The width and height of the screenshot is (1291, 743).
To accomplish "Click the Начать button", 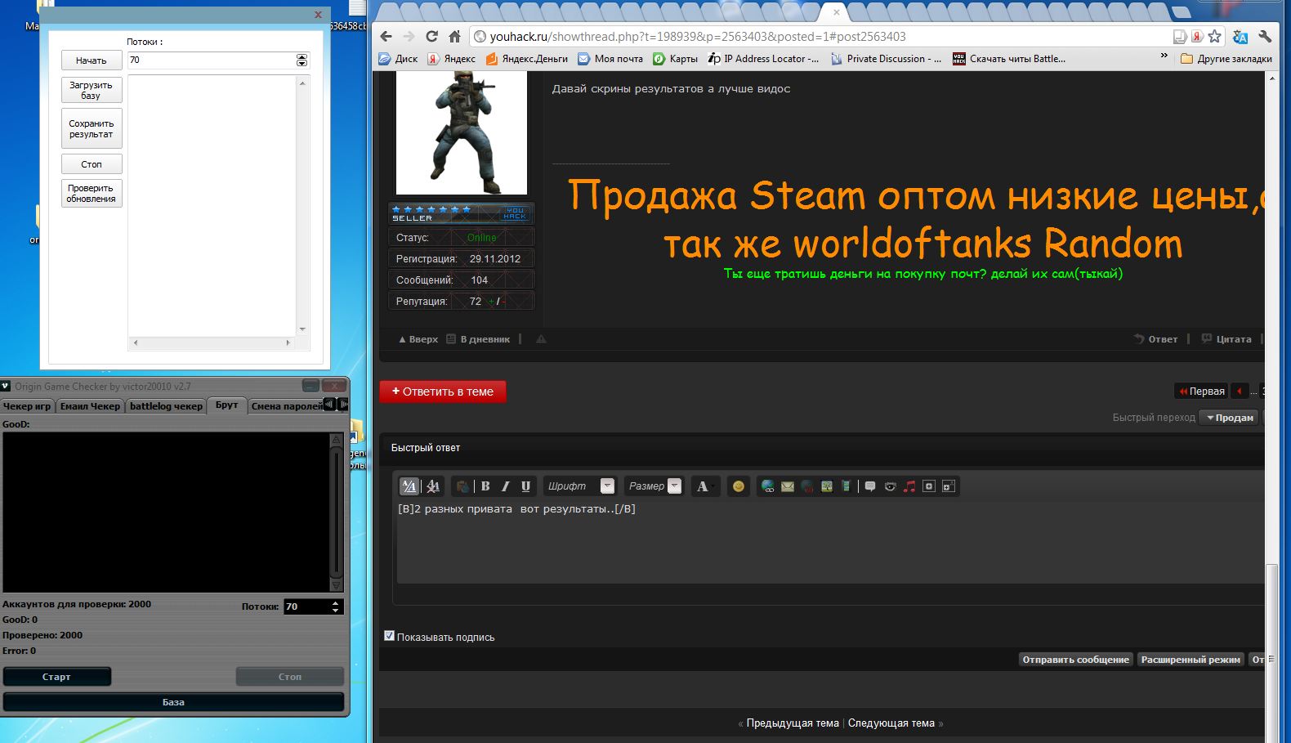I will pyautogui.click(x=92, y=60).
